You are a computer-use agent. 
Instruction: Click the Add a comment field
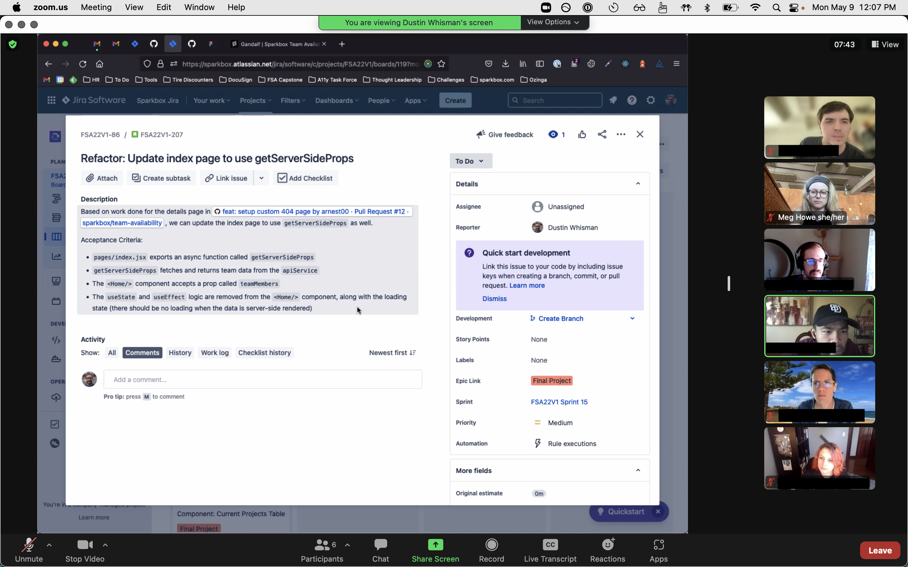(263, 380)
